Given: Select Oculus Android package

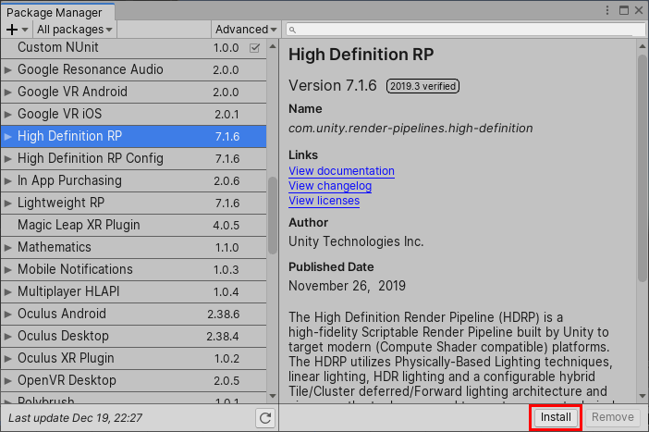Looking at the screenshot, I should tap(134, 314).
